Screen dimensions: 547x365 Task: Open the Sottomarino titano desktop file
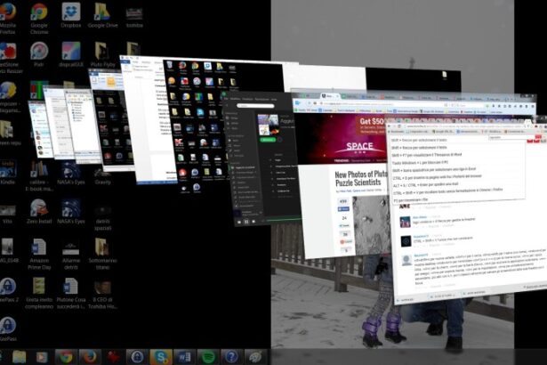pyautogui.click(x=102, y=247)
